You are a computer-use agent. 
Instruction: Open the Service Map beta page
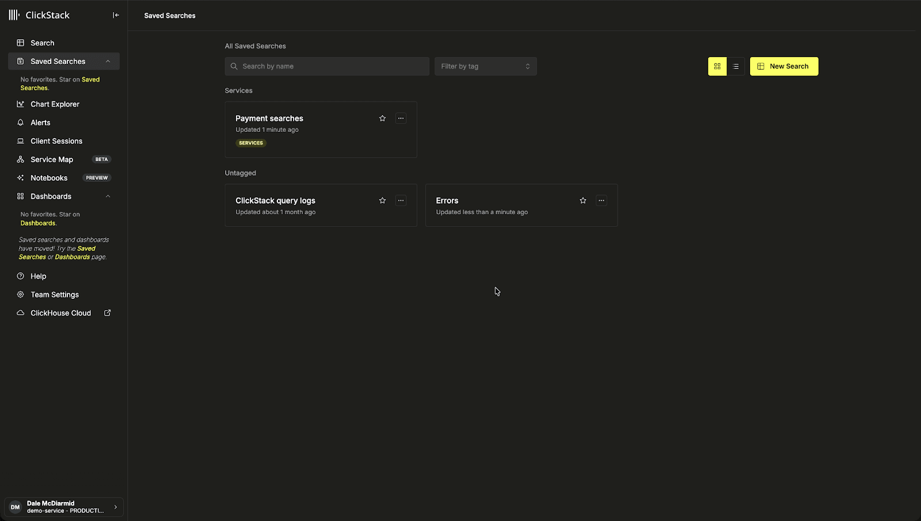[x=52, y=159]
